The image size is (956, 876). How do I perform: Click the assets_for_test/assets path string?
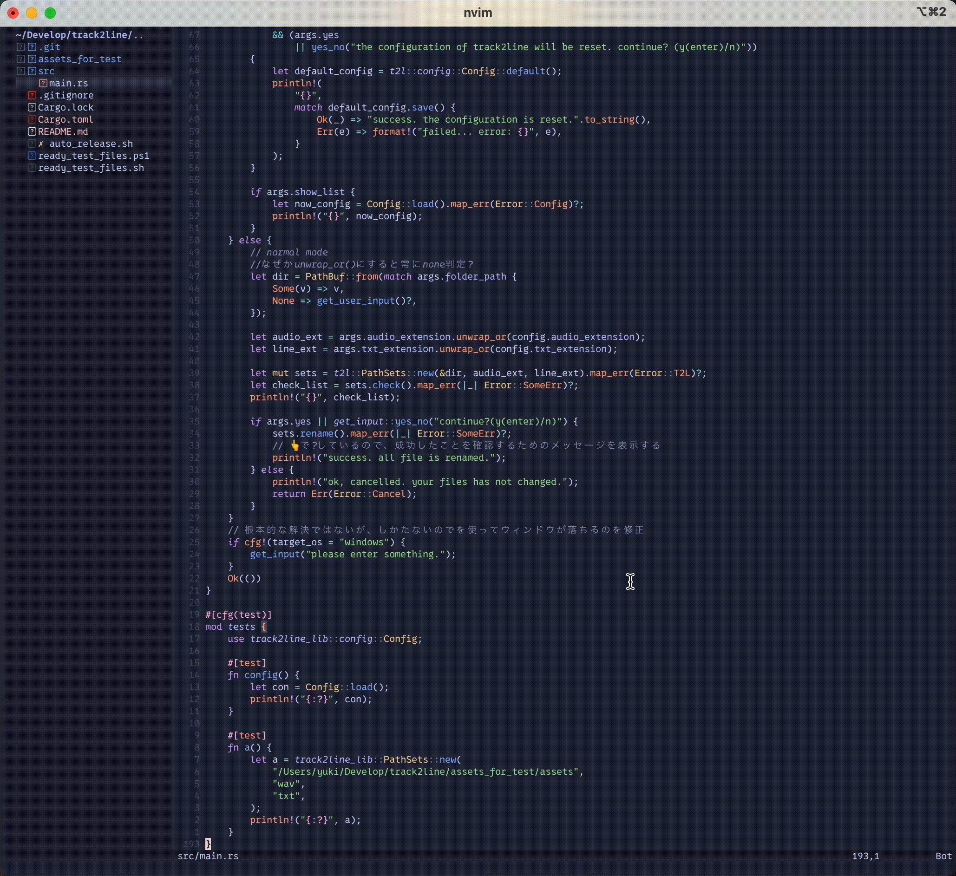(428, 771)
